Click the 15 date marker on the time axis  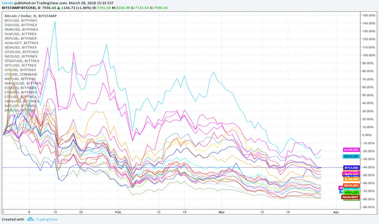click(x=55, y=212)
